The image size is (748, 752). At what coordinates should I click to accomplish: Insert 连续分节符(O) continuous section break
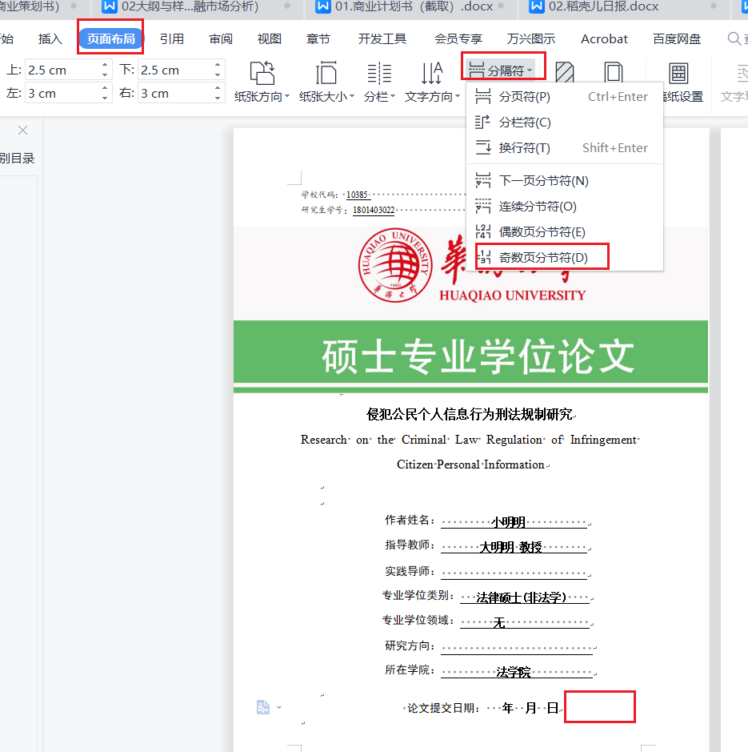(x=537, y=206)
